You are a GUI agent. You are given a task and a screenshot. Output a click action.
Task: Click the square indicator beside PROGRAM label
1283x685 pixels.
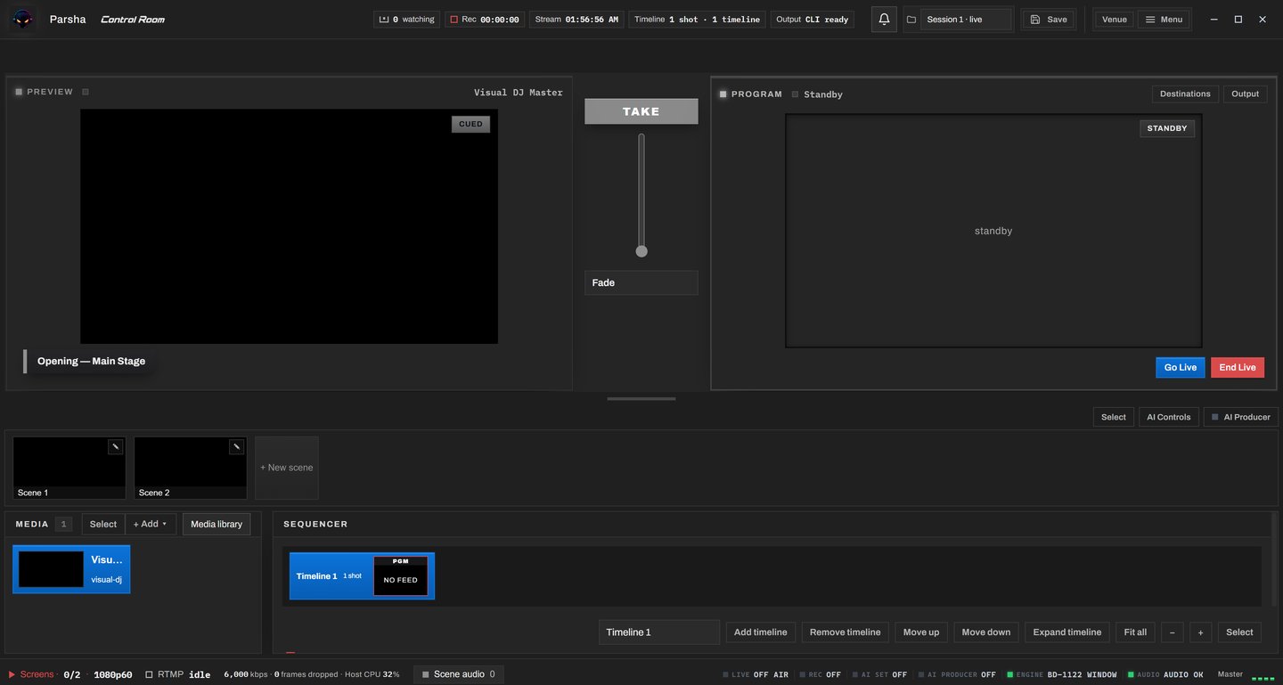pyautogui.click(x=723, y=94)
